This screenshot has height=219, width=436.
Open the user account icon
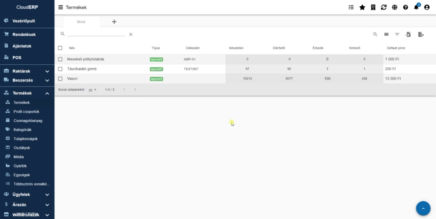click(x=427, y=7)
